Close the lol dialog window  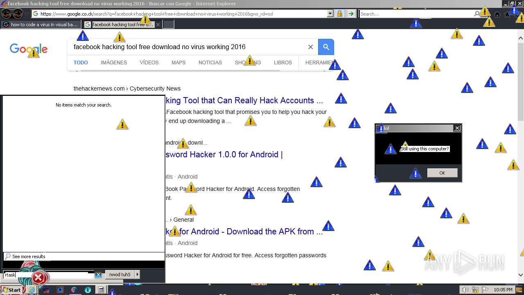(457, 128)
